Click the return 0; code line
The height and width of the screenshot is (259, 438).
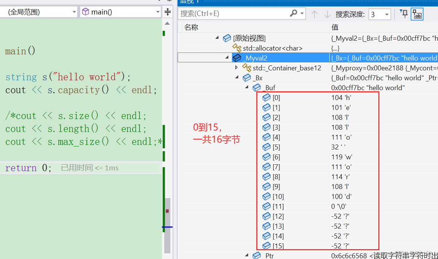(x=28, y=168)
